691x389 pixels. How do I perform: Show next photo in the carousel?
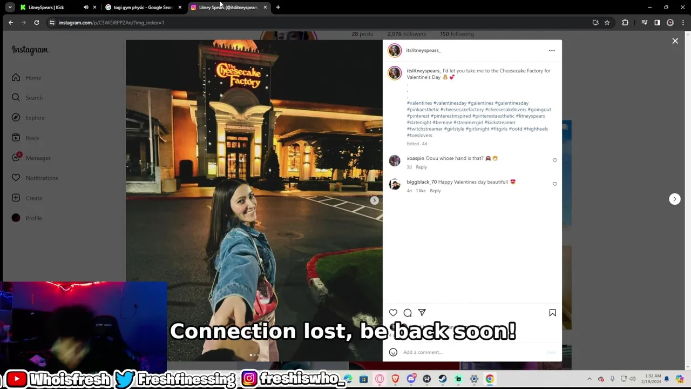pos(374,200)
